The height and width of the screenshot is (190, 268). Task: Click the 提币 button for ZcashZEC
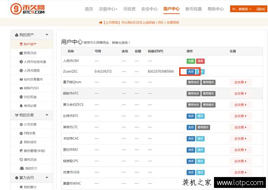(200, 72)
